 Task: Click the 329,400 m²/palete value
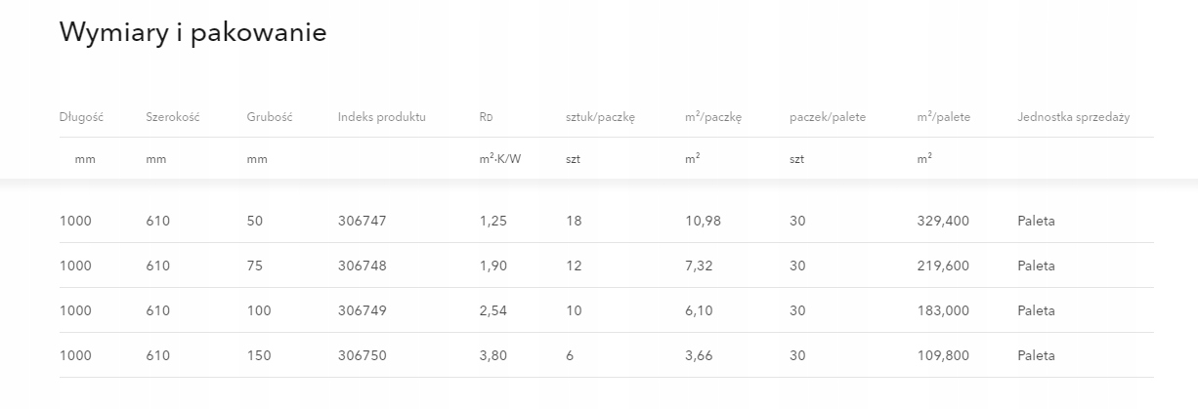[x=943, y=221]
